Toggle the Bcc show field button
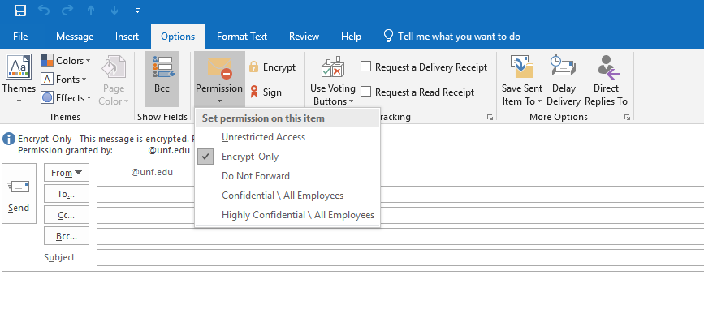The width and height of the screenshot is (704, 314). point(162,79)
